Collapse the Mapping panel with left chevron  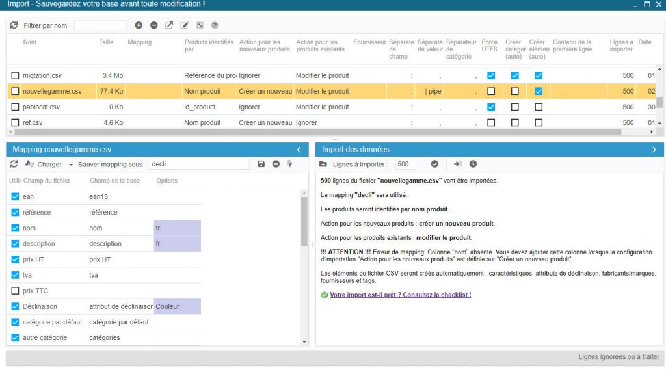point(298,150)
